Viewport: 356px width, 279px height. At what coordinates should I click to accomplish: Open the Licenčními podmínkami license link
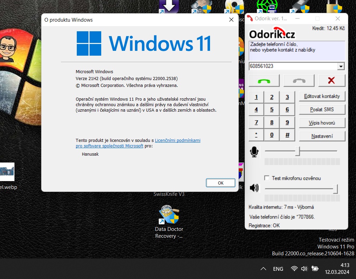point(178,141)
